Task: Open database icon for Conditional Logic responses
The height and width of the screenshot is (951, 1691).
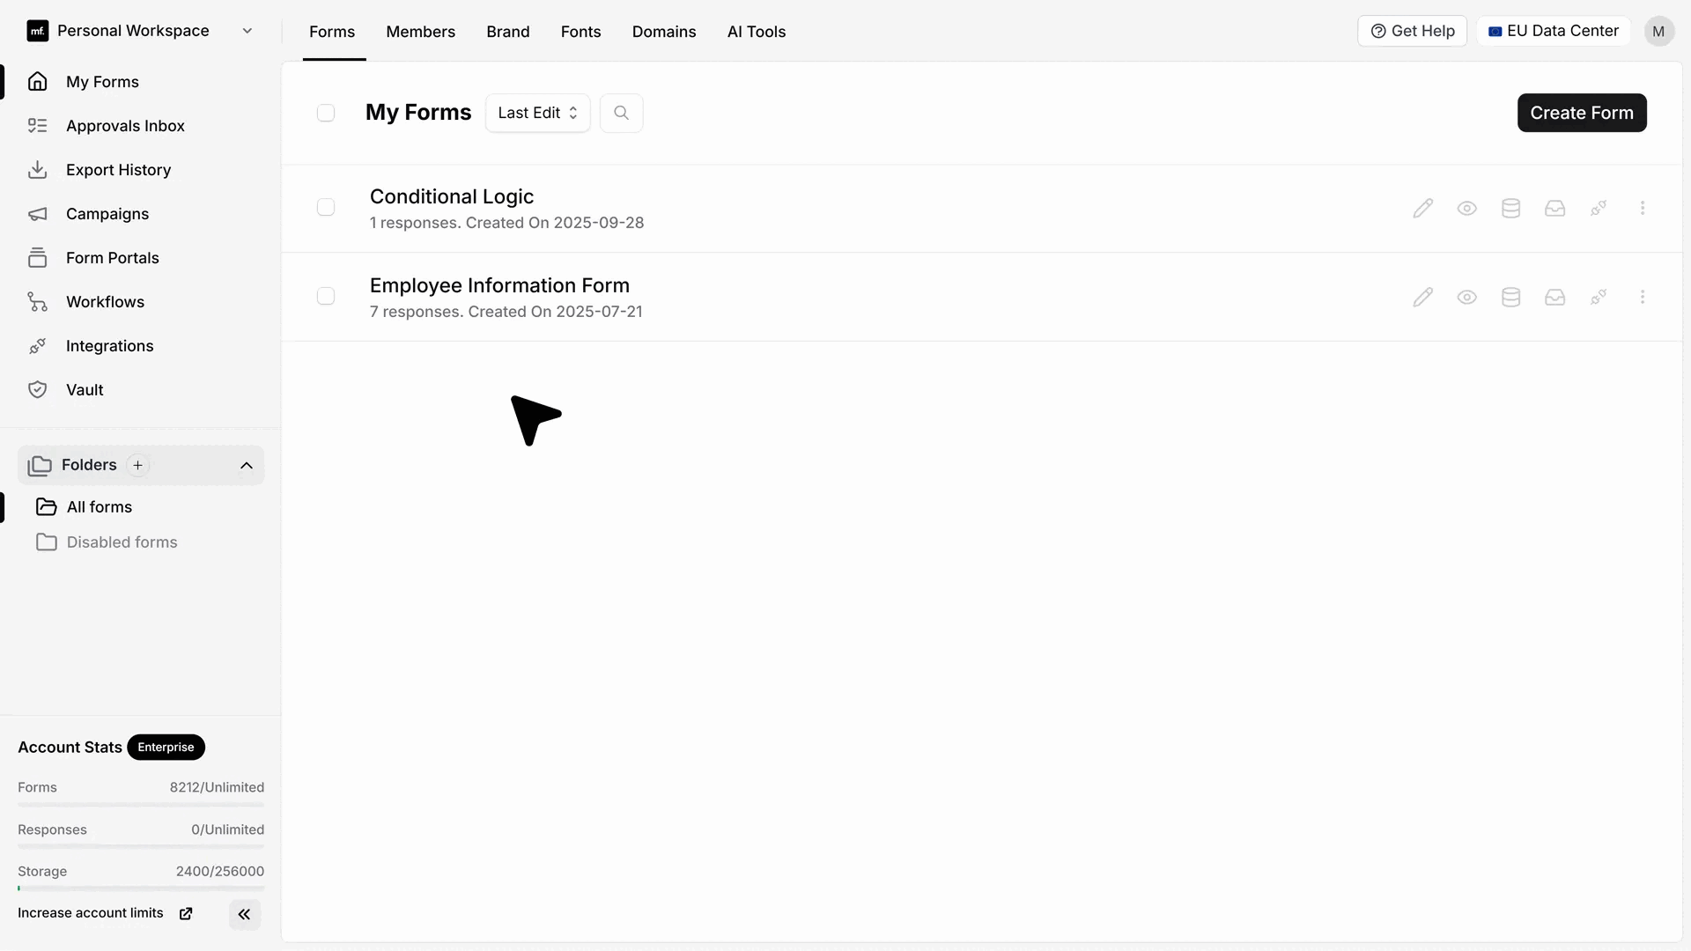Action: (1510, 208)
